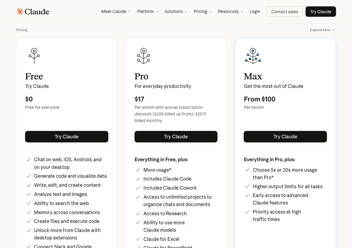Click the 'Pro' plan heading
This screenshot has height=248, width=352.
tap(141, 76)
